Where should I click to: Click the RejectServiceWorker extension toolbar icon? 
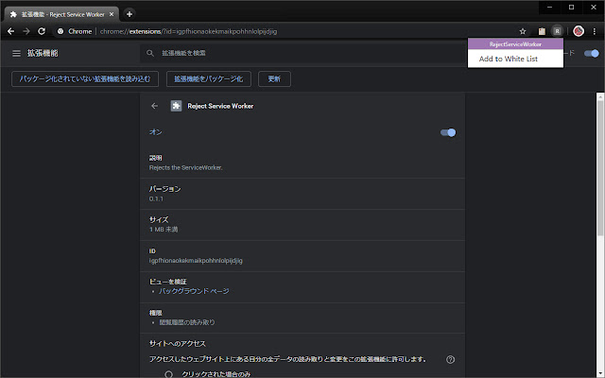pyautogui.click(x=557, y=31)
